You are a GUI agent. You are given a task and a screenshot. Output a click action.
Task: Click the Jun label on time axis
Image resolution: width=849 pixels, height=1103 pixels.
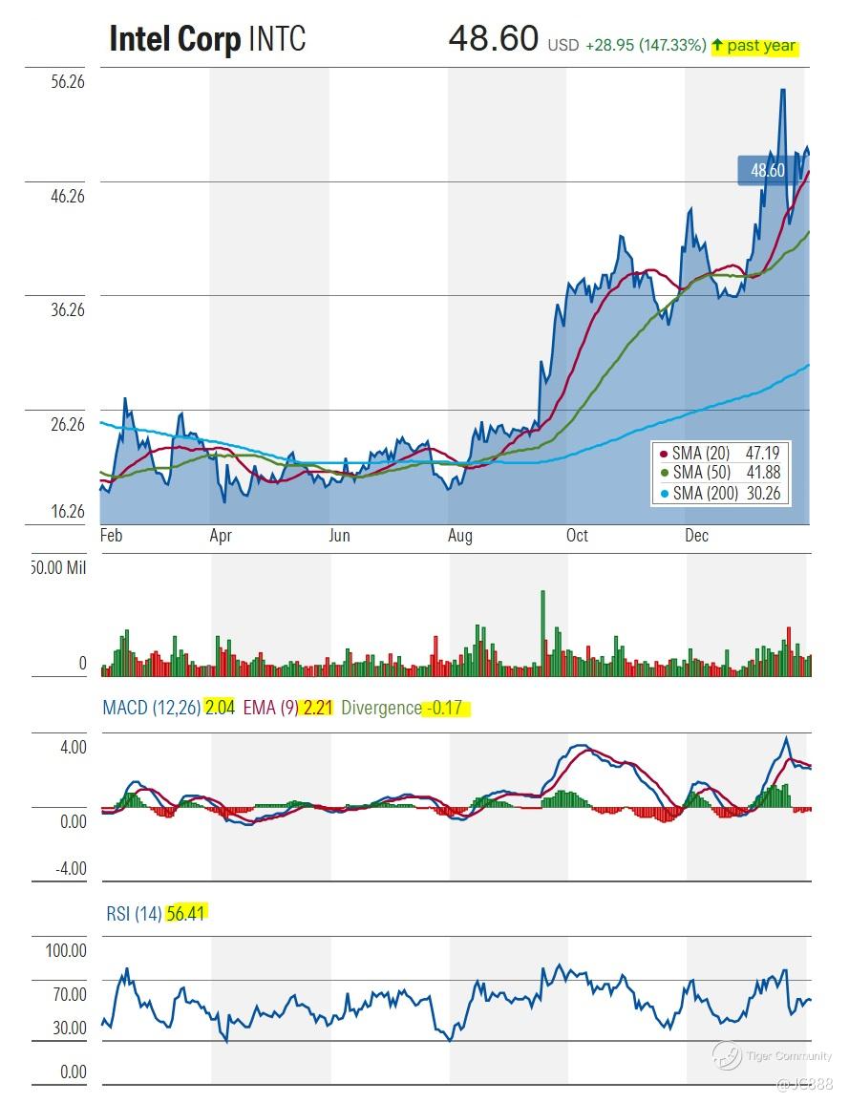pyautogui.click(x=340, y=536)
